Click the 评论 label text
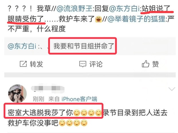178x133 pixels. coord(96,64)
